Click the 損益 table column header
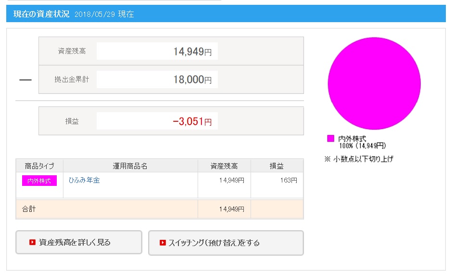 tap(277, 166)
